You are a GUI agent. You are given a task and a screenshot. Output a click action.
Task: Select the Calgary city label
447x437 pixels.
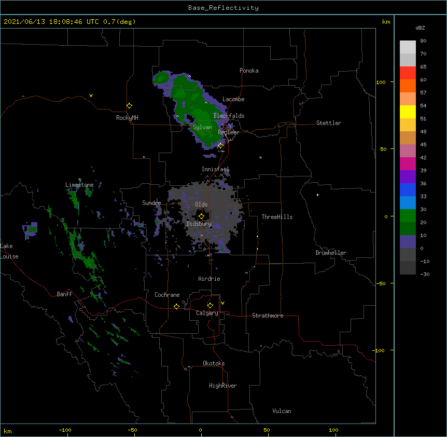[207, 313]
